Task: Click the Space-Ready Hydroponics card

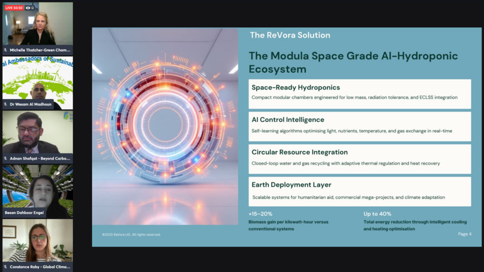Action: pyautogui.click(x=360, y=93)
